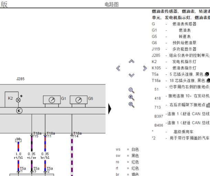Click the K2 indicator lamp symbol in the diagram

(x=18, y=100)
